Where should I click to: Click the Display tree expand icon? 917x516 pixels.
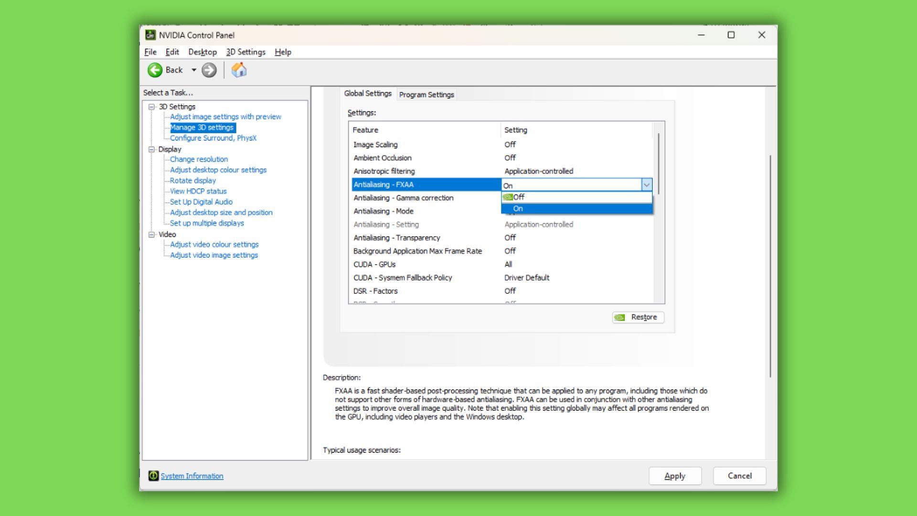tap(150, 149)
